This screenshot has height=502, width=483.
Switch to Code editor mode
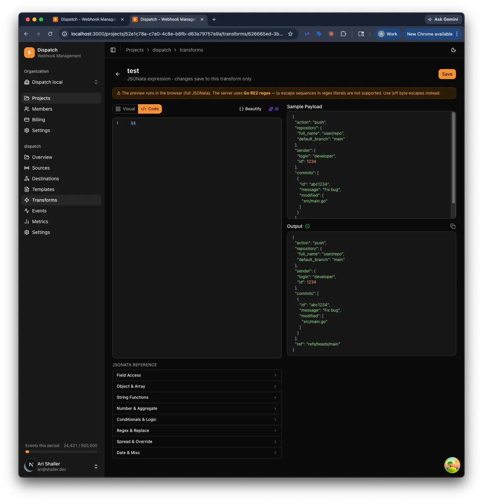150,109
